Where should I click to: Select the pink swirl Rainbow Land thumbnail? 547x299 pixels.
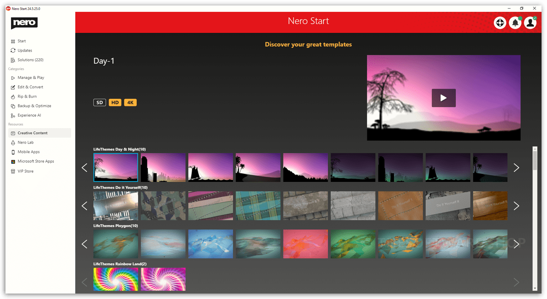tap(163, 279)
